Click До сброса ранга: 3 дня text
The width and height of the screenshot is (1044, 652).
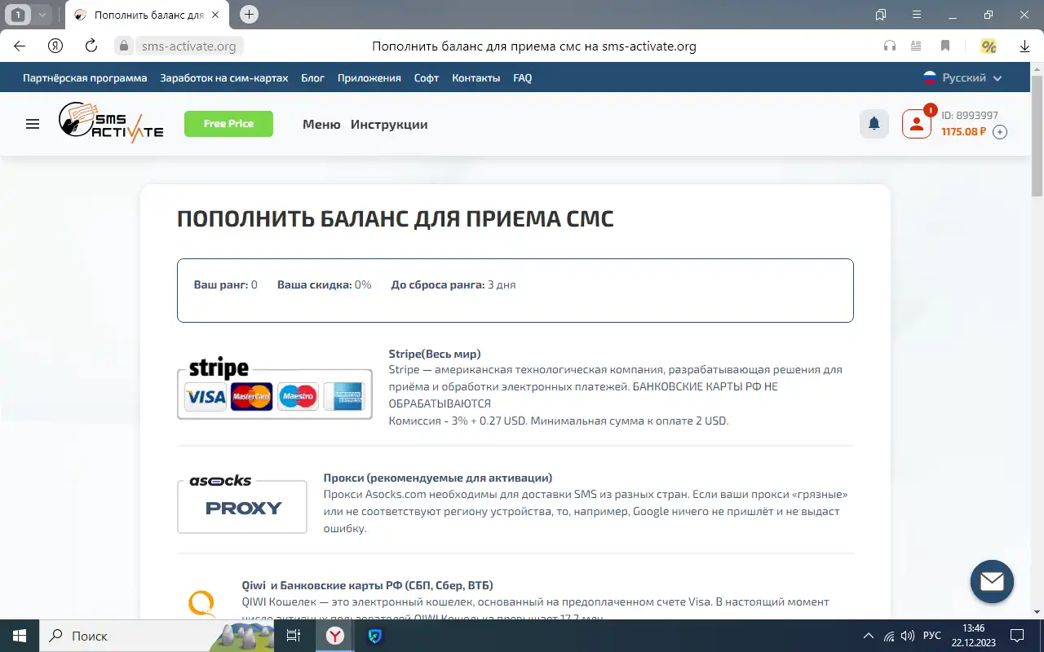(453, 284)
